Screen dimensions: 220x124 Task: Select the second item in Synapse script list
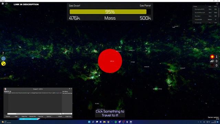pos(67,93)
